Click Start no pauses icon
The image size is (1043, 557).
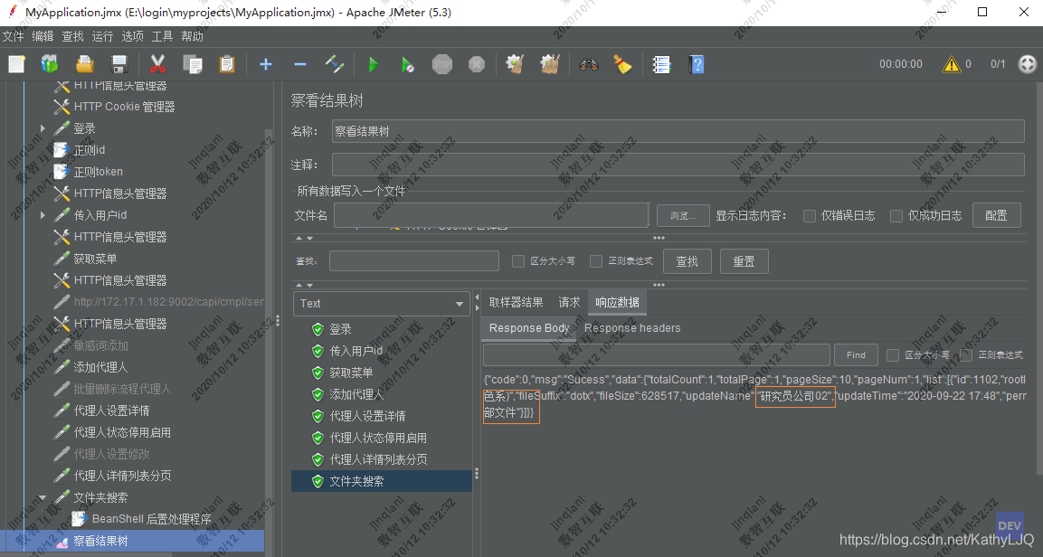(x=408, y=64)
